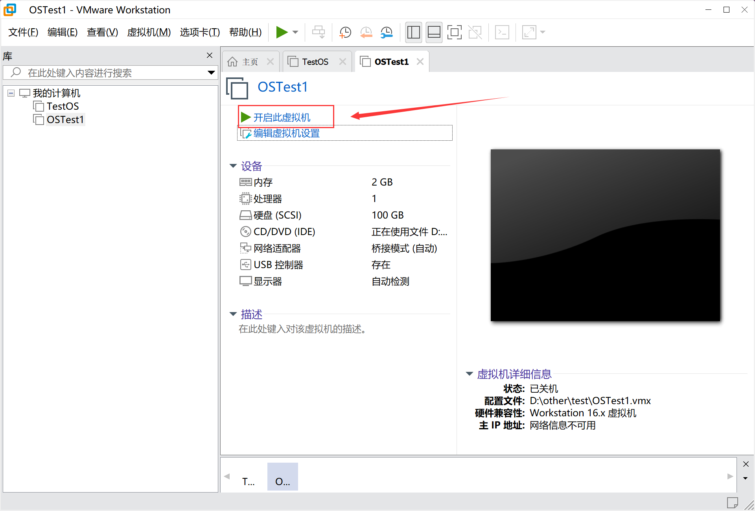Open the 编辑(E) menu
The image size is (755, 511).
(x=63, y=32)
